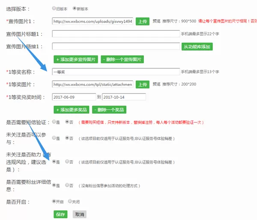Select the 新版本 radio option
Screen dimensions: 257x220
pos(75,8)
